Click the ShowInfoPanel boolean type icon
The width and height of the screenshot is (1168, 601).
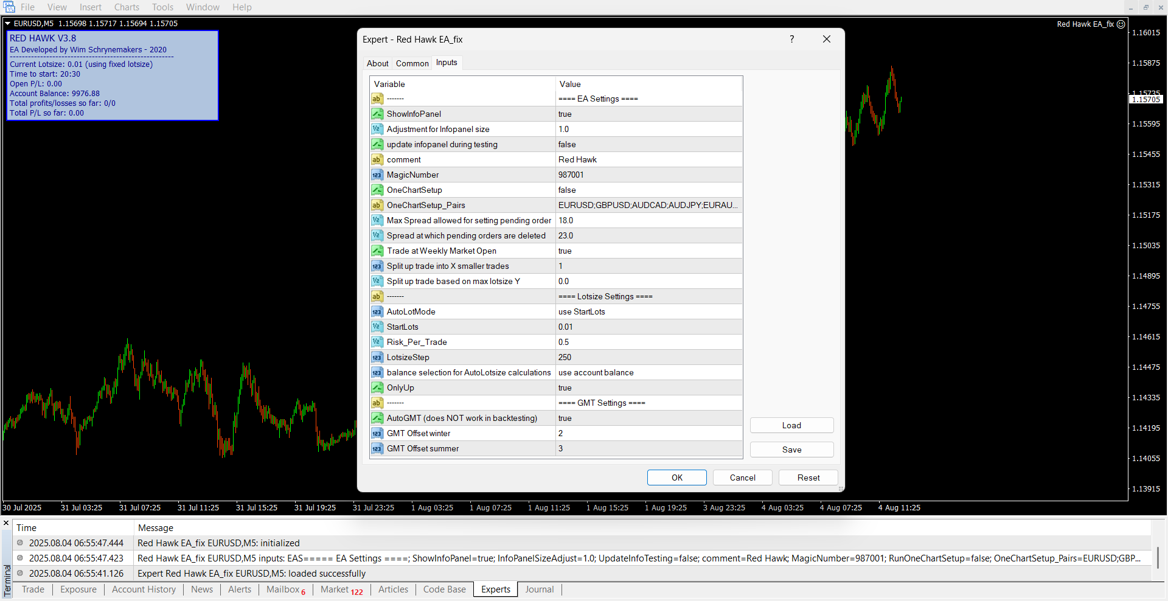point(377,114)
